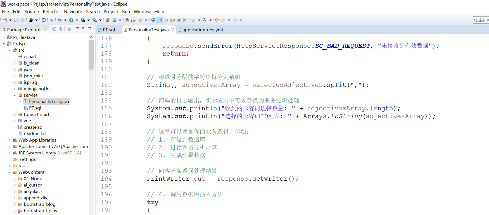The height and width of the screenshot is (215, 489).
Task: Open the Window menu
Action: pyautogui.click(x=142, y=11)
